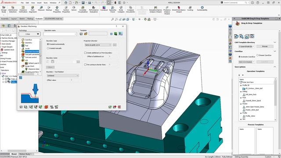The height and width of the screenshot is (158, 281).
Task: Select Automatic CoordSys radio button
Action: click(x=239, y=57)
